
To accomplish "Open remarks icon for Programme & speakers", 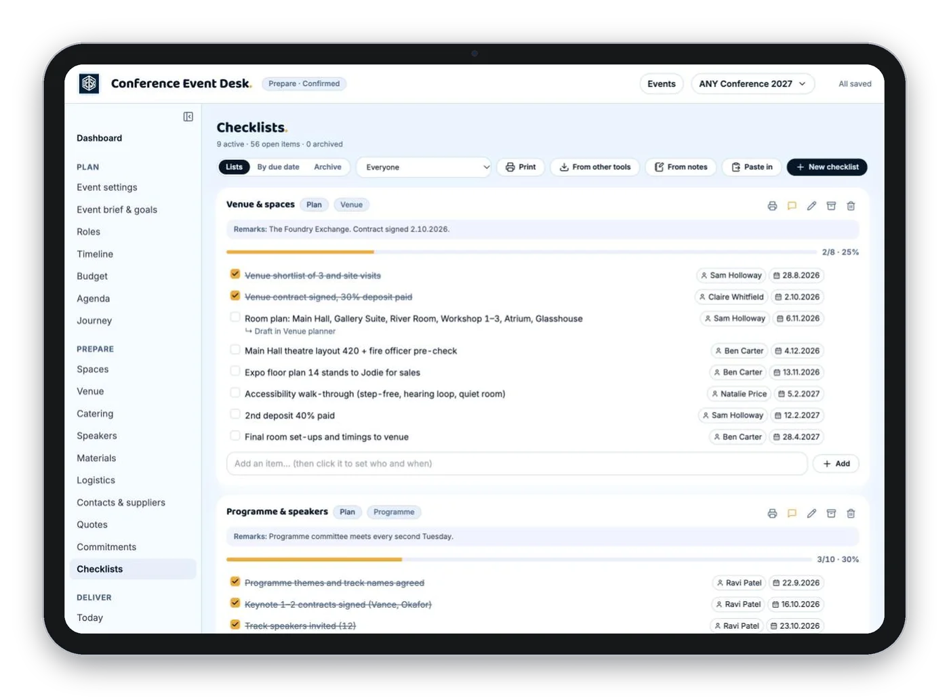I will (x=792, y=514).
